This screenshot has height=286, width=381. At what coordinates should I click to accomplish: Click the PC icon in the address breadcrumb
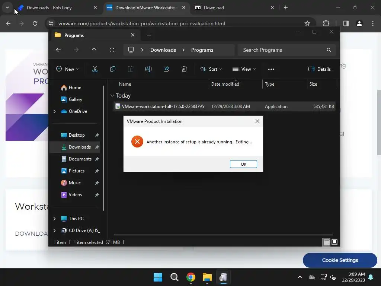pyautogui.click(x=131, y=50)
